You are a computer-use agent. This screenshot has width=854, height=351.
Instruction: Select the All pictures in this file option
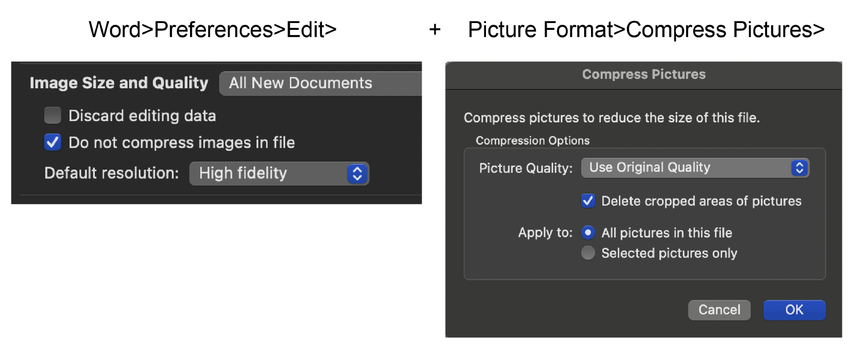(x=588, y=232)
